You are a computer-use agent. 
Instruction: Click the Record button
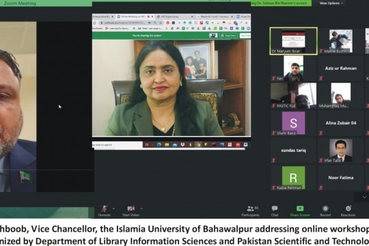pyautogui.click(x=325, y=211)
